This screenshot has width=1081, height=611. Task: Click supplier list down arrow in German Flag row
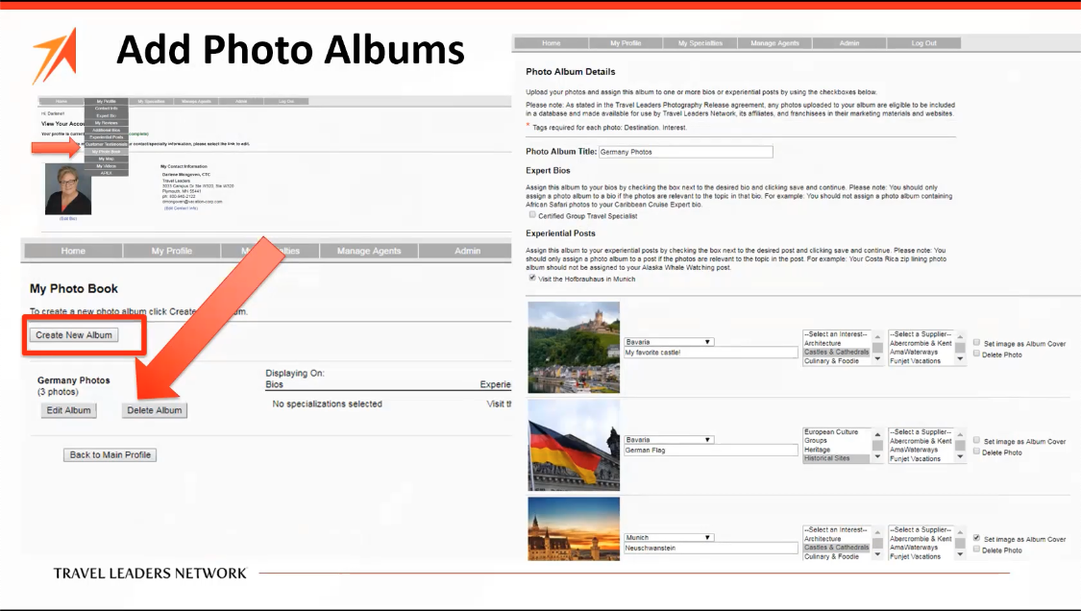click(960, 456)
